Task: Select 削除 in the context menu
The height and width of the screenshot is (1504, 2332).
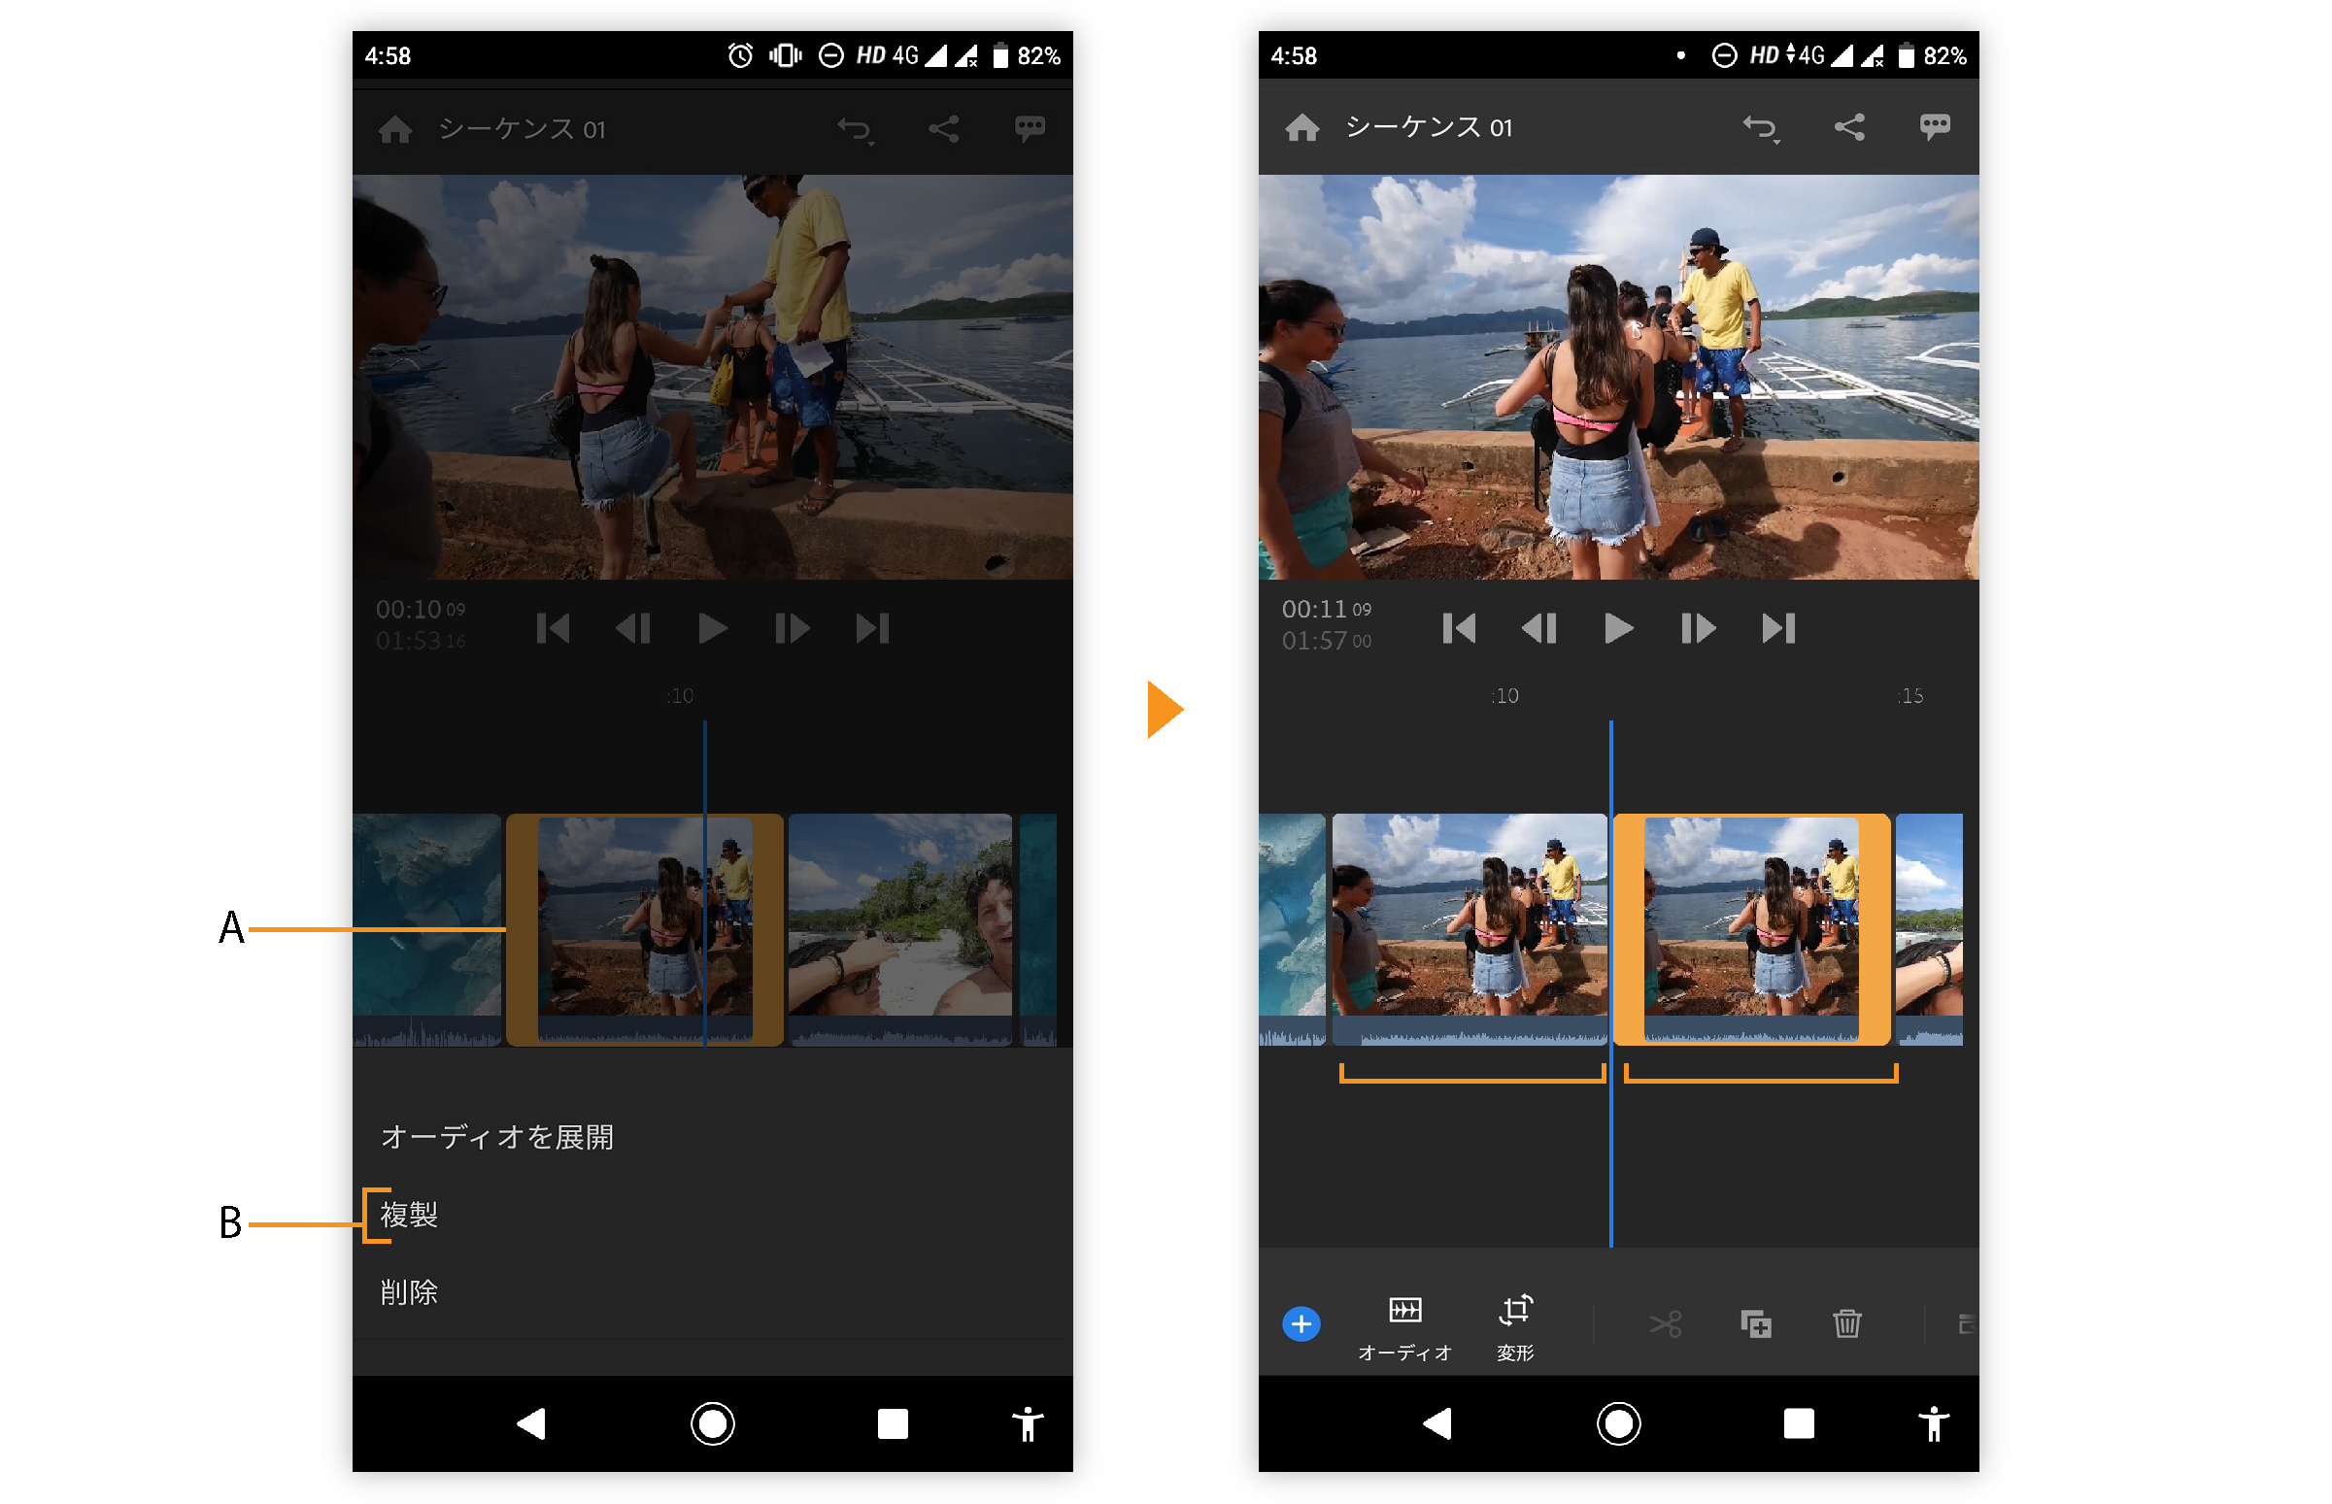Action: [x=409, y=1293]
